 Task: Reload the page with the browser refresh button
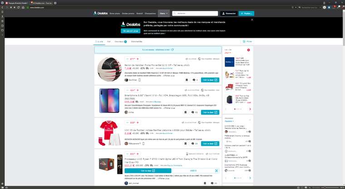coord(19,7)
